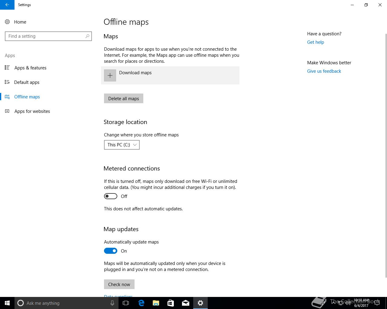Open the Give us feedback link

[324, 71]
